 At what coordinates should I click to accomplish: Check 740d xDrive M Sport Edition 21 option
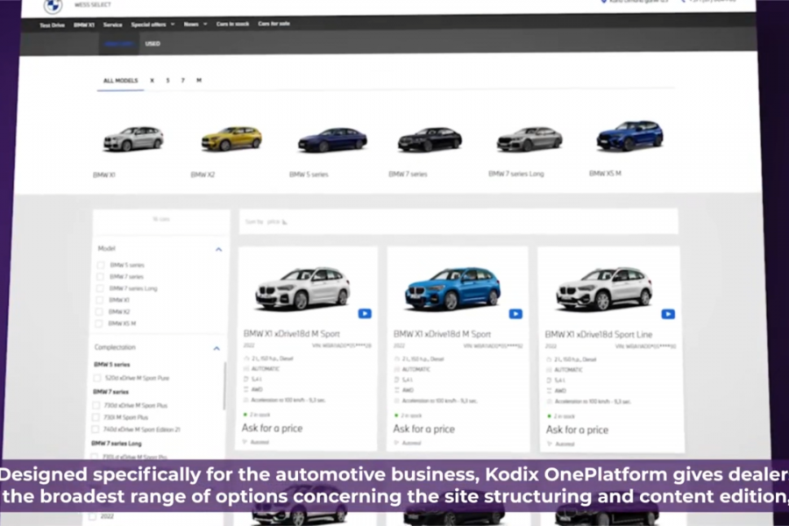(x=95, y=430)
